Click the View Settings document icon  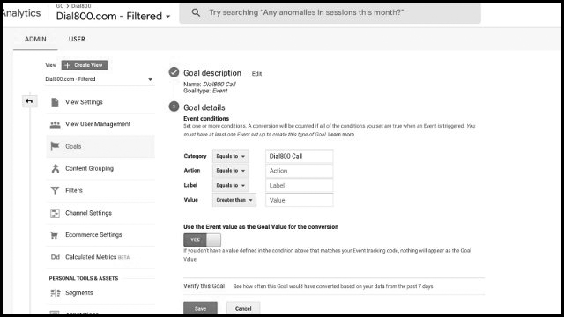click(55, 102)
